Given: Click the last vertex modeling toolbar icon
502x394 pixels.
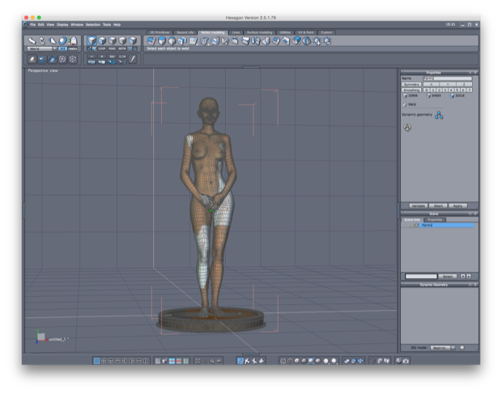Looking at the screenshot, I should click(327, 41).
